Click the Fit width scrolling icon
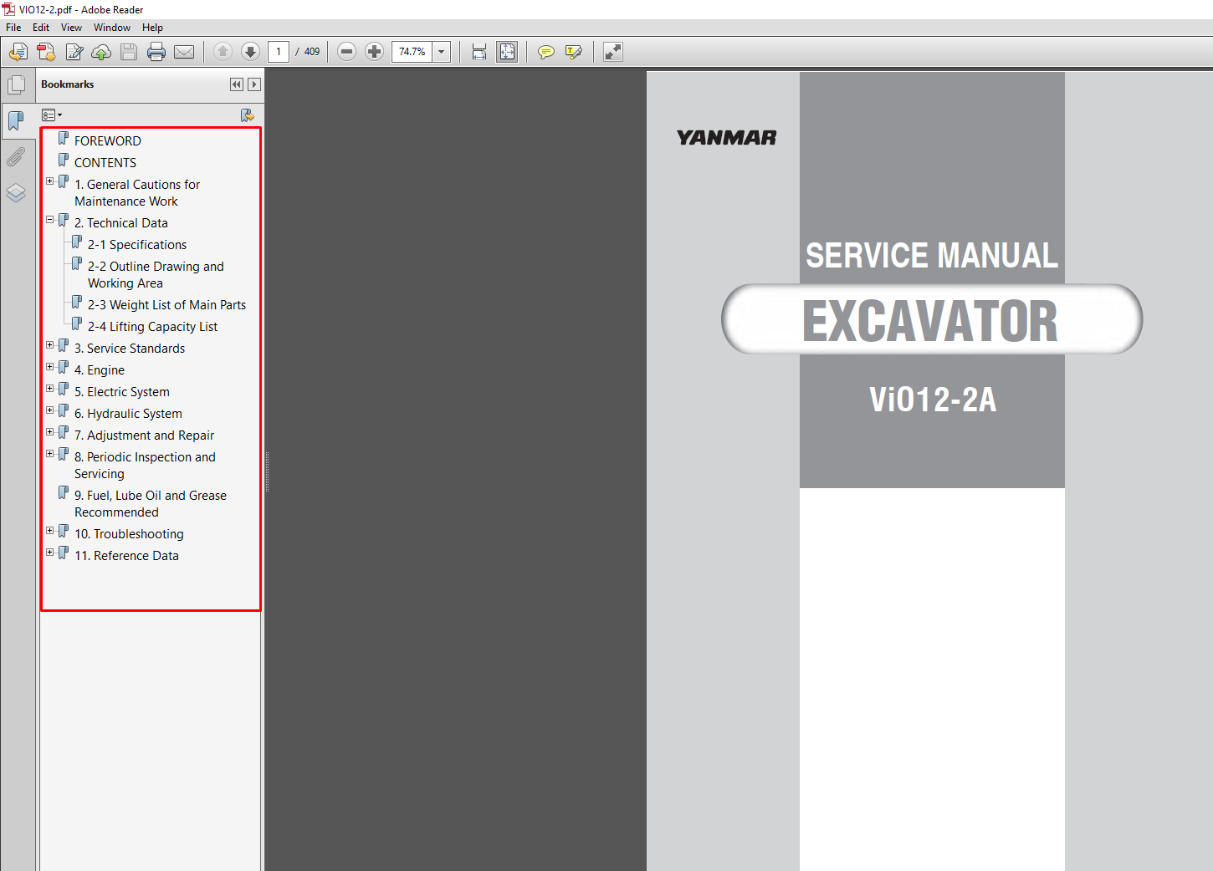This screenshot has width=1213, height=871. pos(479,52)
